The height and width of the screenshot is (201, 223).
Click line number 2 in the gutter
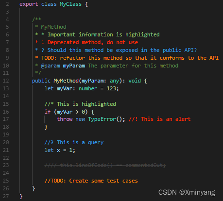[7, 4]
